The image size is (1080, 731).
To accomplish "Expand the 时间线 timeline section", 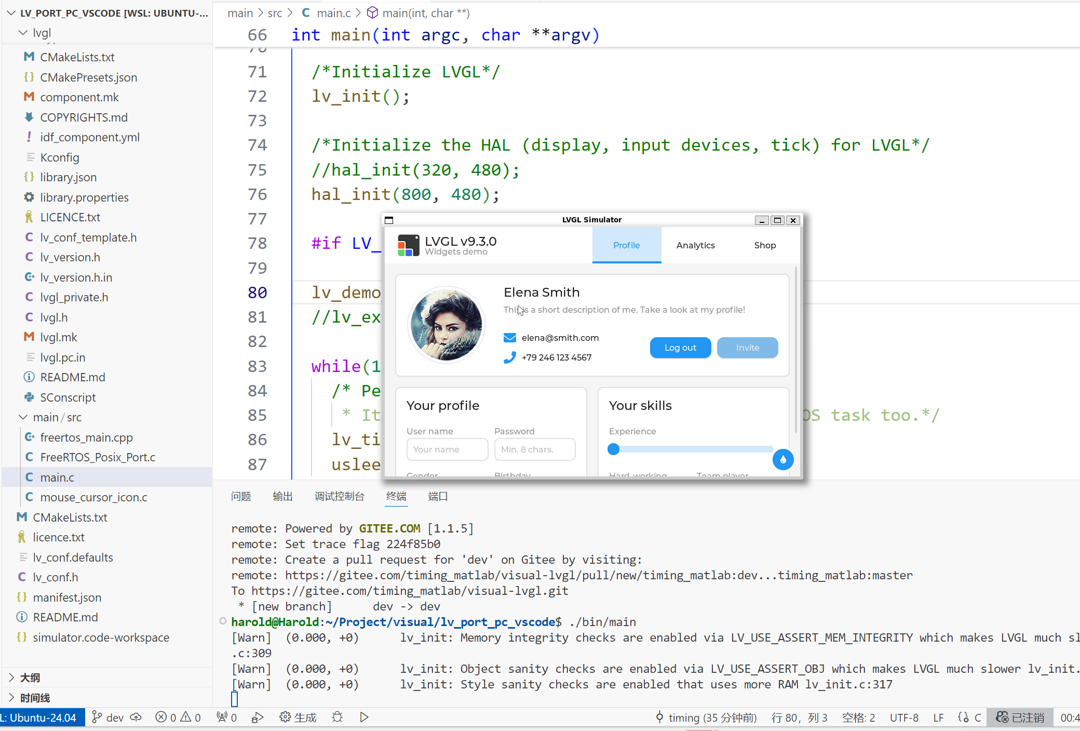I will click(11, 698).
